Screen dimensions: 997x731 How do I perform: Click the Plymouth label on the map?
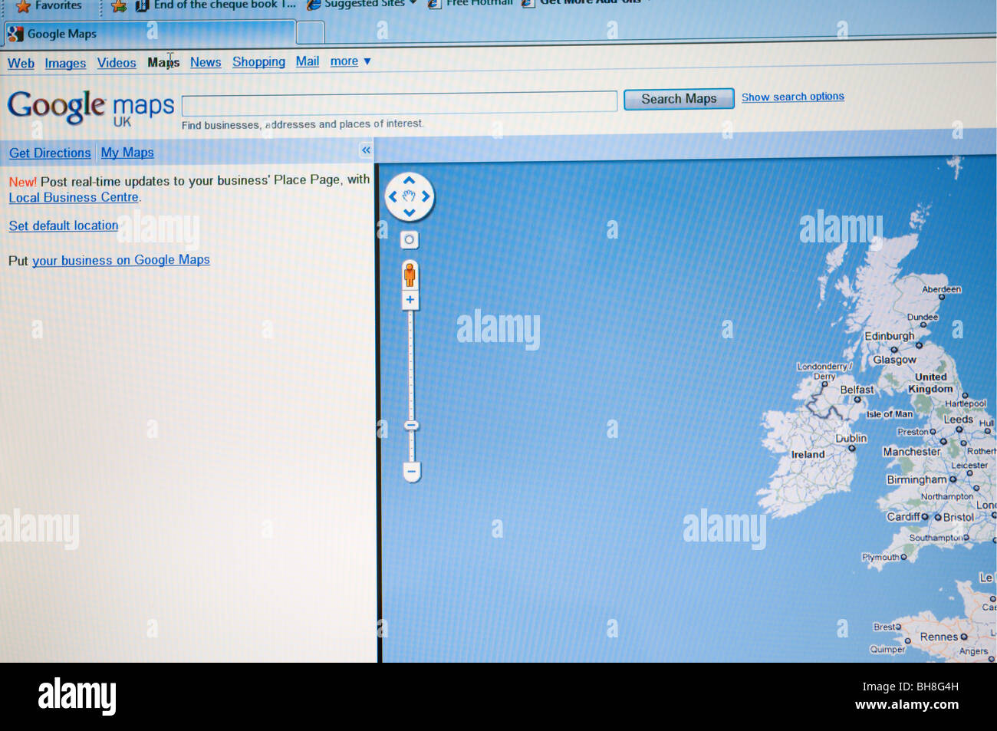(880, 558)
